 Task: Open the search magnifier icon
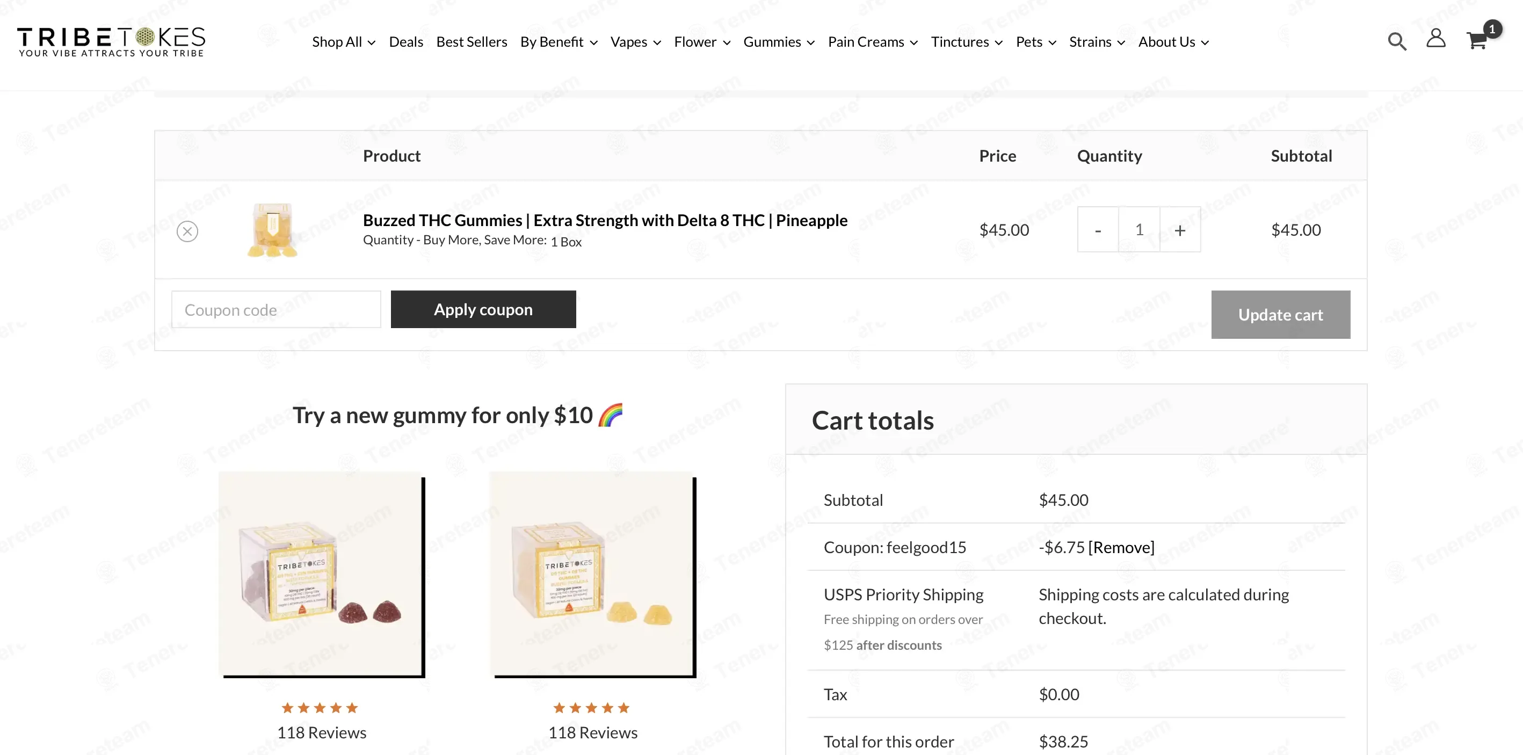pyautogui.click(x=1396, y=41)
